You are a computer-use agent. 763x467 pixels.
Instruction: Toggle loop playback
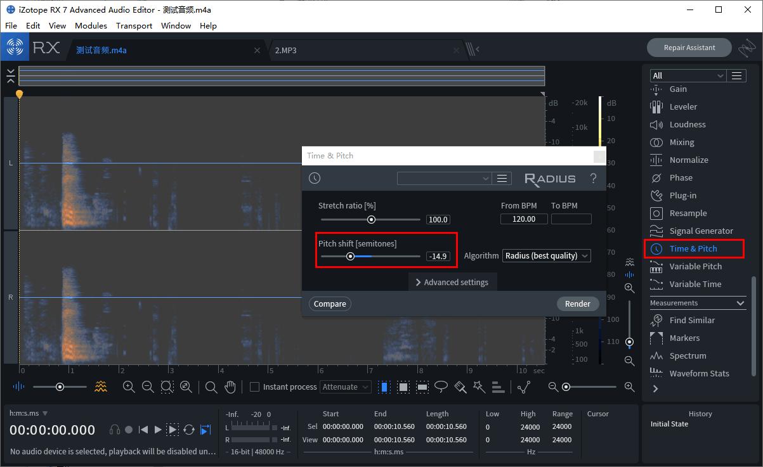point(189,430)
